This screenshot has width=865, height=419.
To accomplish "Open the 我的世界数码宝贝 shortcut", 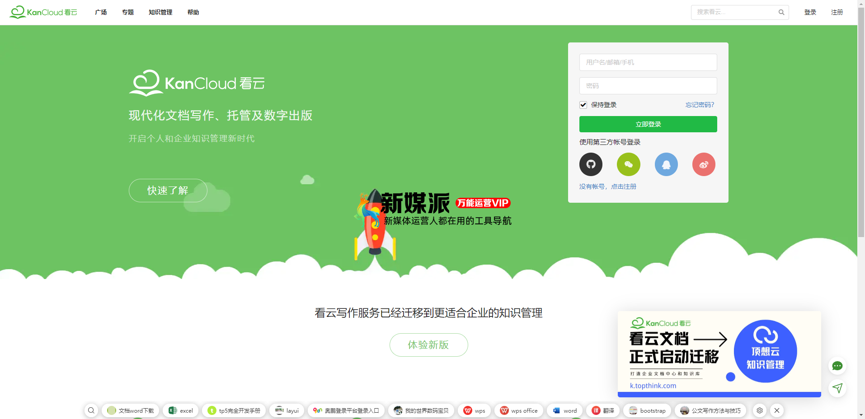I will pos(421,410).
